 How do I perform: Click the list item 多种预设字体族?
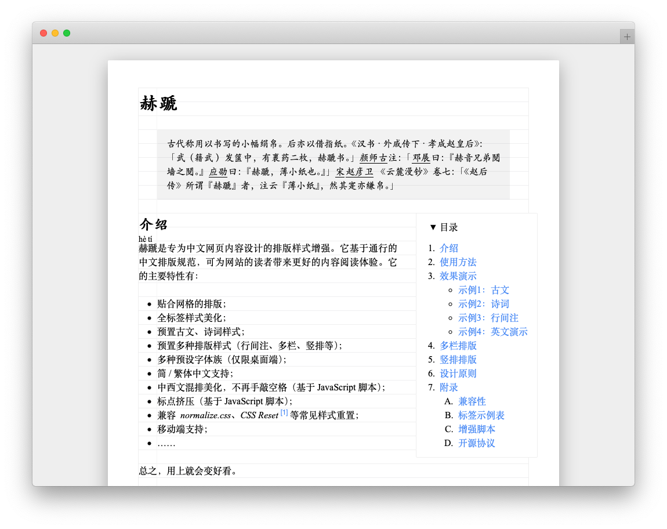pos(222,360)
